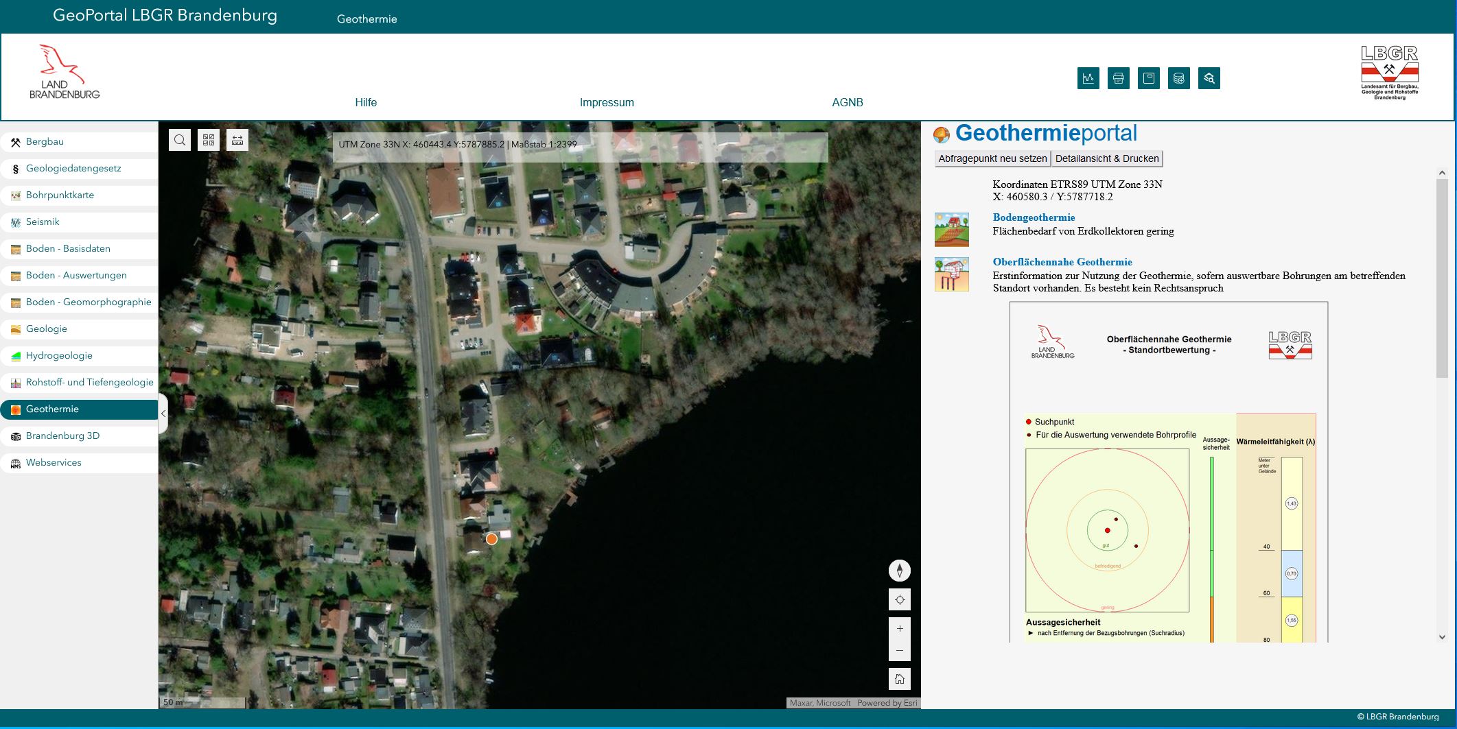
Task: Click GeoPortal LBGR Brandenburg title
Action: coord(165,16)
